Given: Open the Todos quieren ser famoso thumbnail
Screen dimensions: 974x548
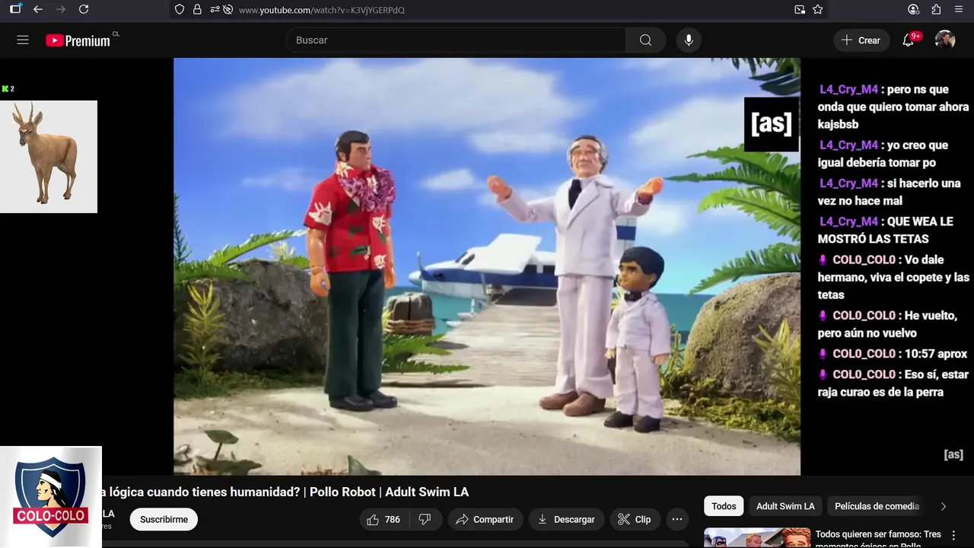Looking at the screenshot, I should [756, 538].
